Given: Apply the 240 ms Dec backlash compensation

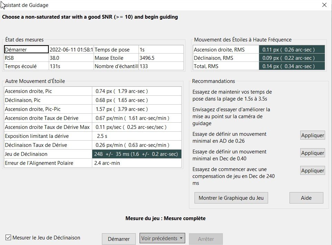Looking at the screenshot, I should click(312, 171).
